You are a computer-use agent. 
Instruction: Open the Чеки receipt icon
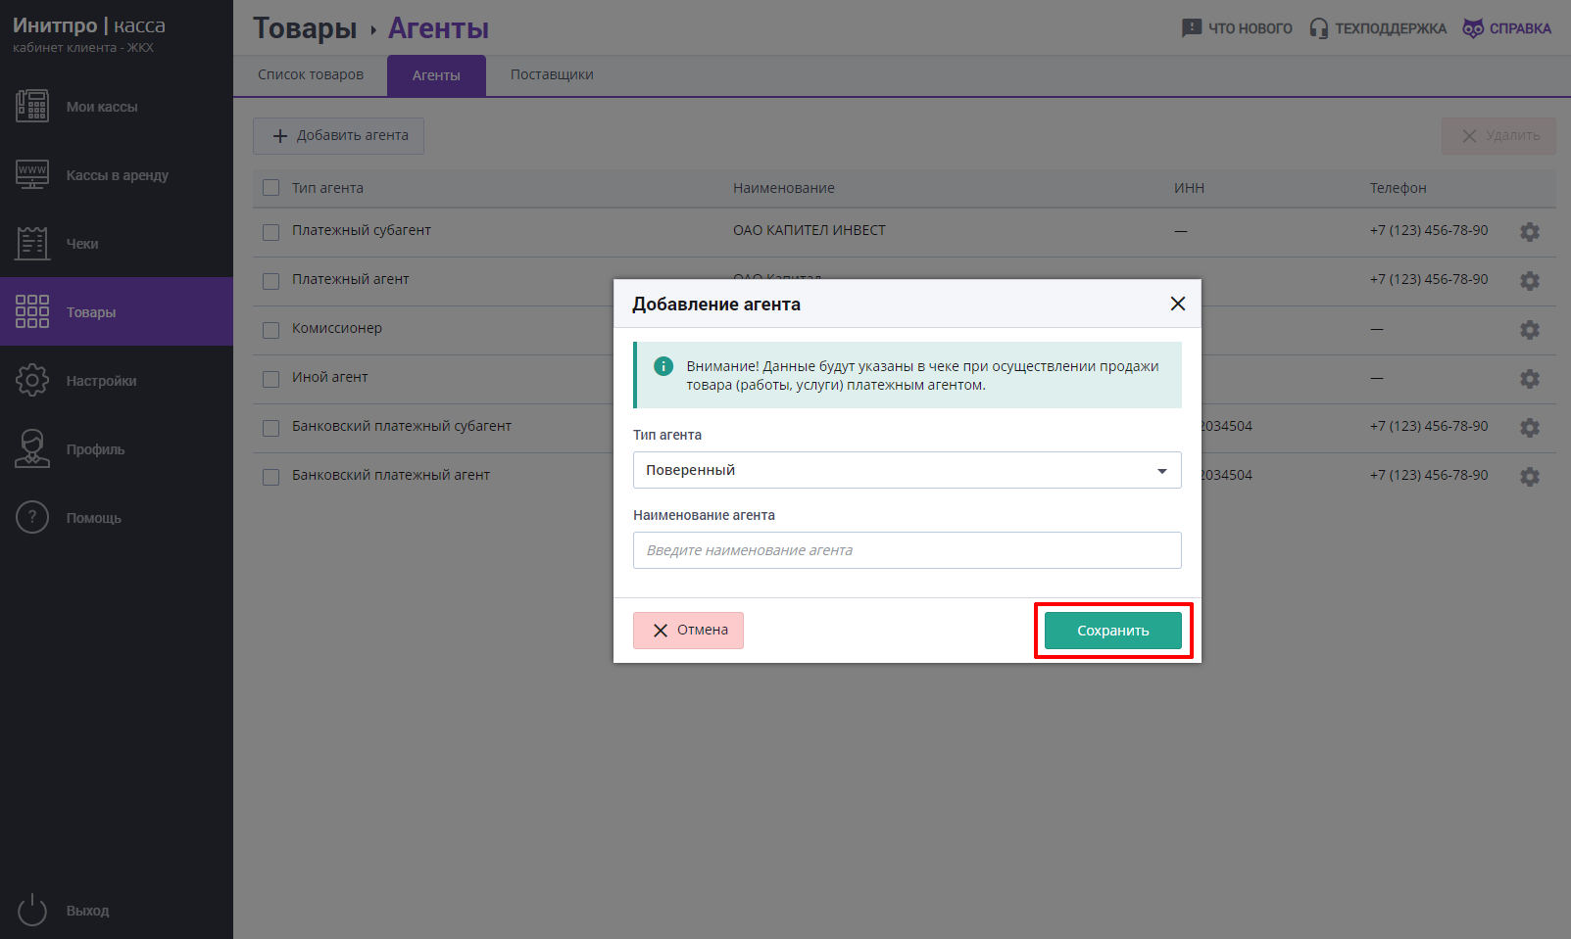pyautogui.click(x=32, y=243)
